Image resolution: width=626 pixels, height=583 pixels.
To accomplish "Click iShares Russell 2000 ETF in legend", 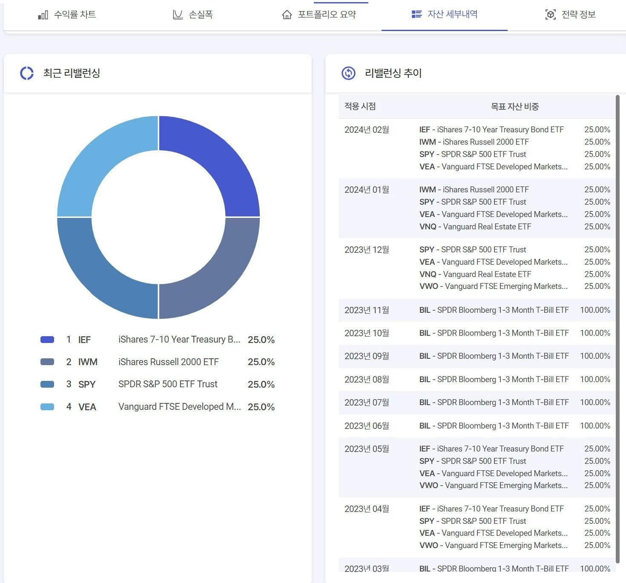I will tap(169, 362).
